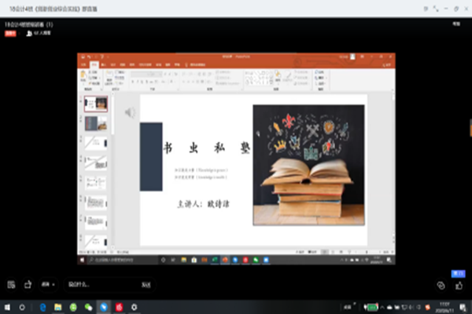Click the speaker audio icon on the slide
Screen dimensions: 472x314
(130, 112)
